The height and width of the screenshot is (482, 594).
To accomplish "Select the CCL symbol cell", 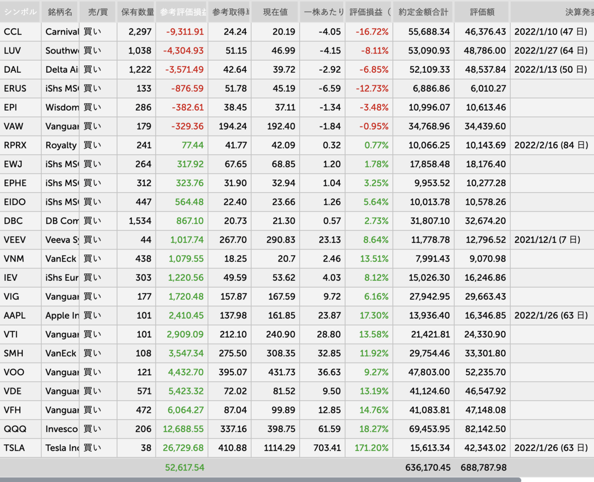I will click(20, 32).
